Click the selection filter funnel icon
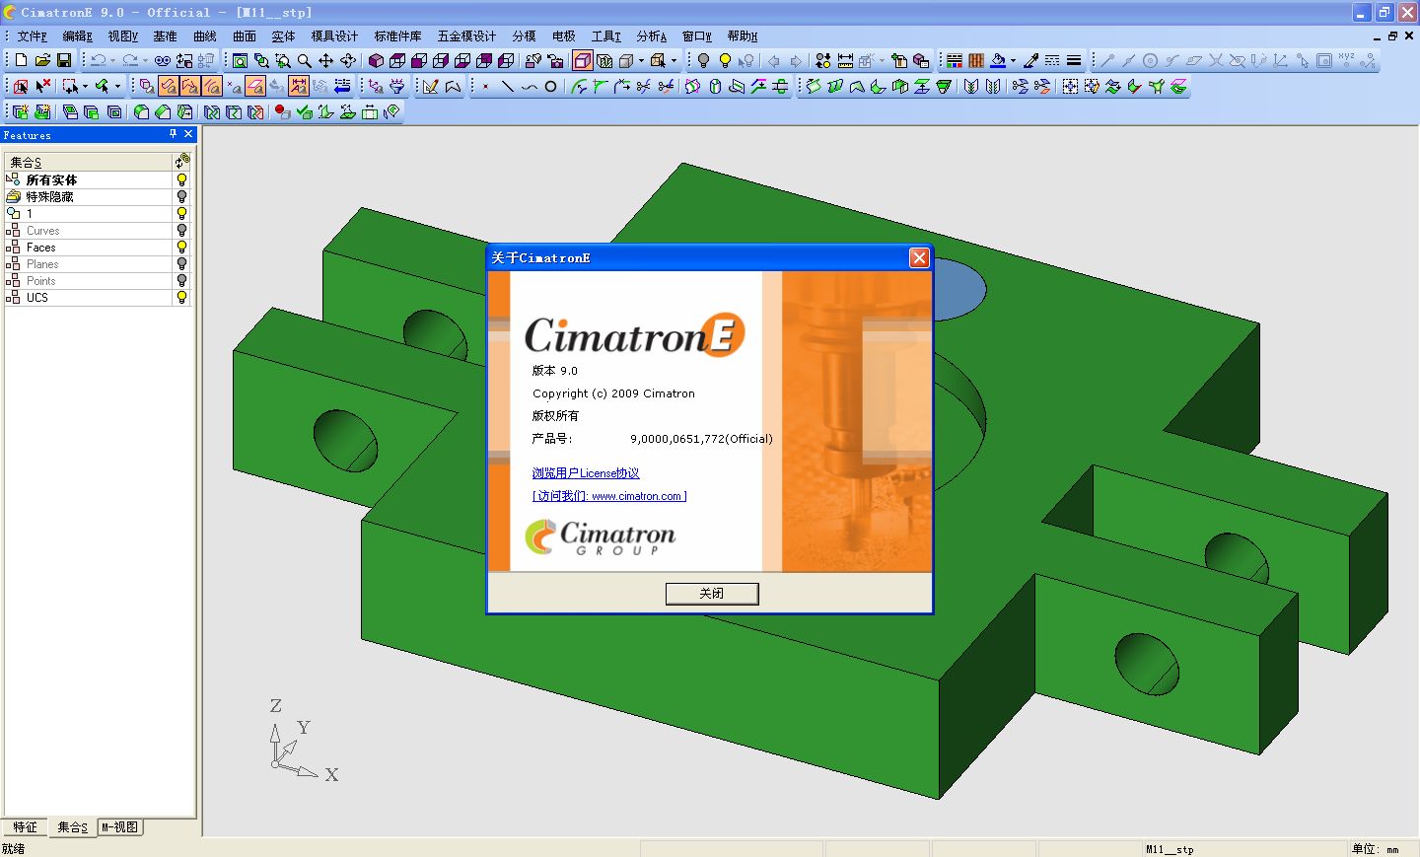 397,86
